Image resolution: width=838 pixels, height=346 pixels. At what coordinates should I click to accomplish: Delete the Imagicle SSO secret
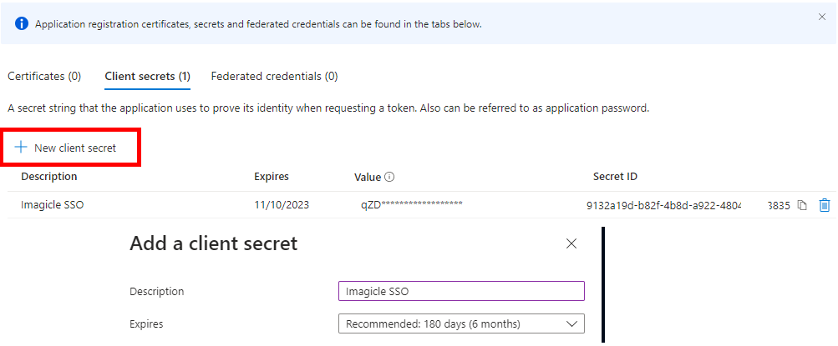(825, 205)
